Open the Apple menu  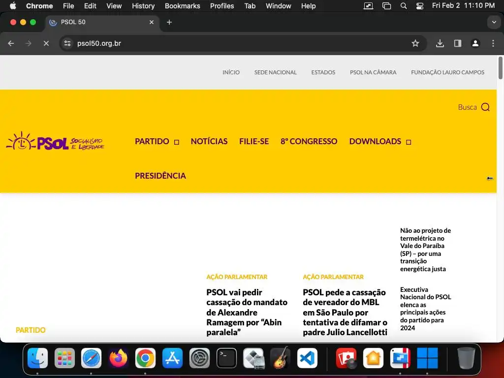[13, 6]
